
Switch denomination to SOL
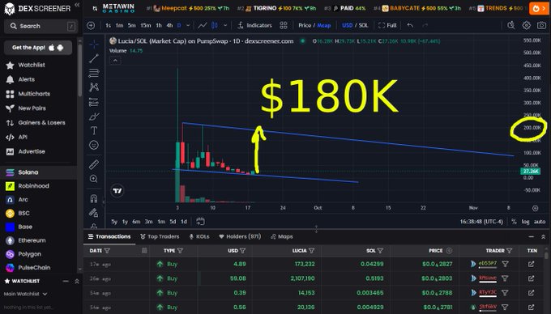click(363, 25)
